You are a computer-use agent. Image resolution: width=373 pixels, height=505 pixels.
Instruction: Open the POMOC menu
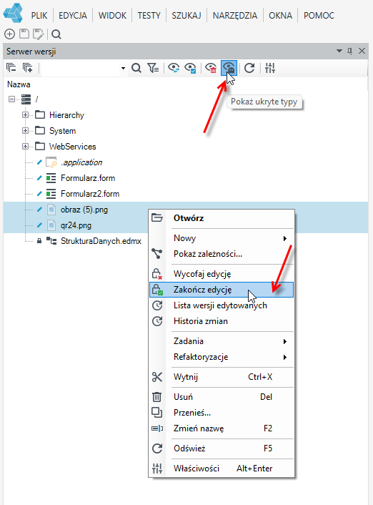[x=319, y=16]
